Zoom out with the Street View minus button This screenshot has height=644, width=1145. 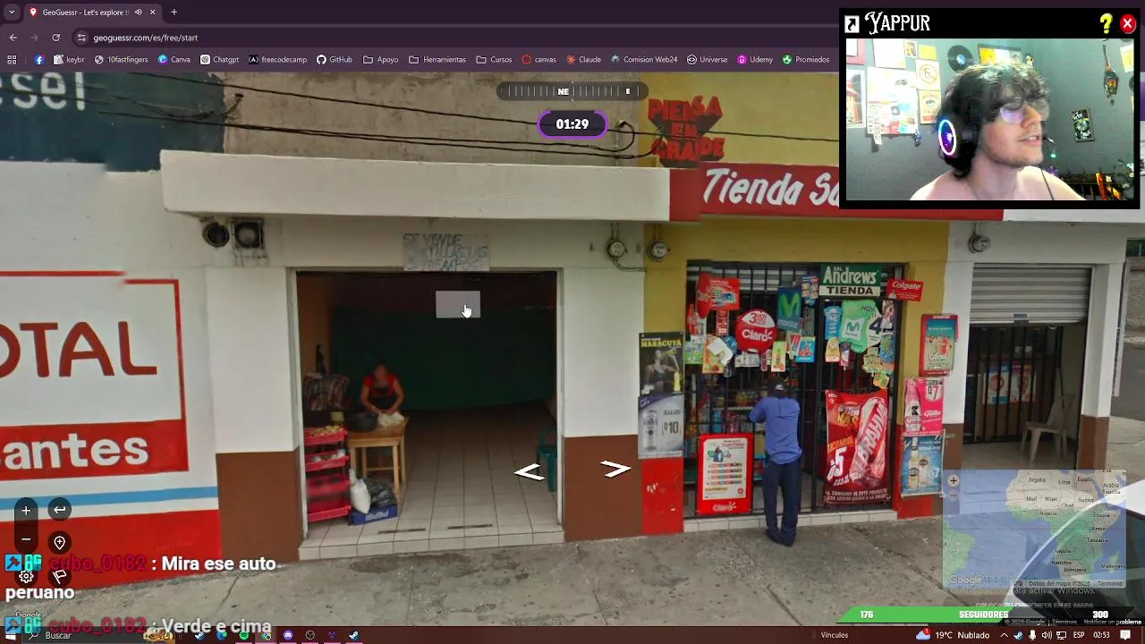coord(26,539)
